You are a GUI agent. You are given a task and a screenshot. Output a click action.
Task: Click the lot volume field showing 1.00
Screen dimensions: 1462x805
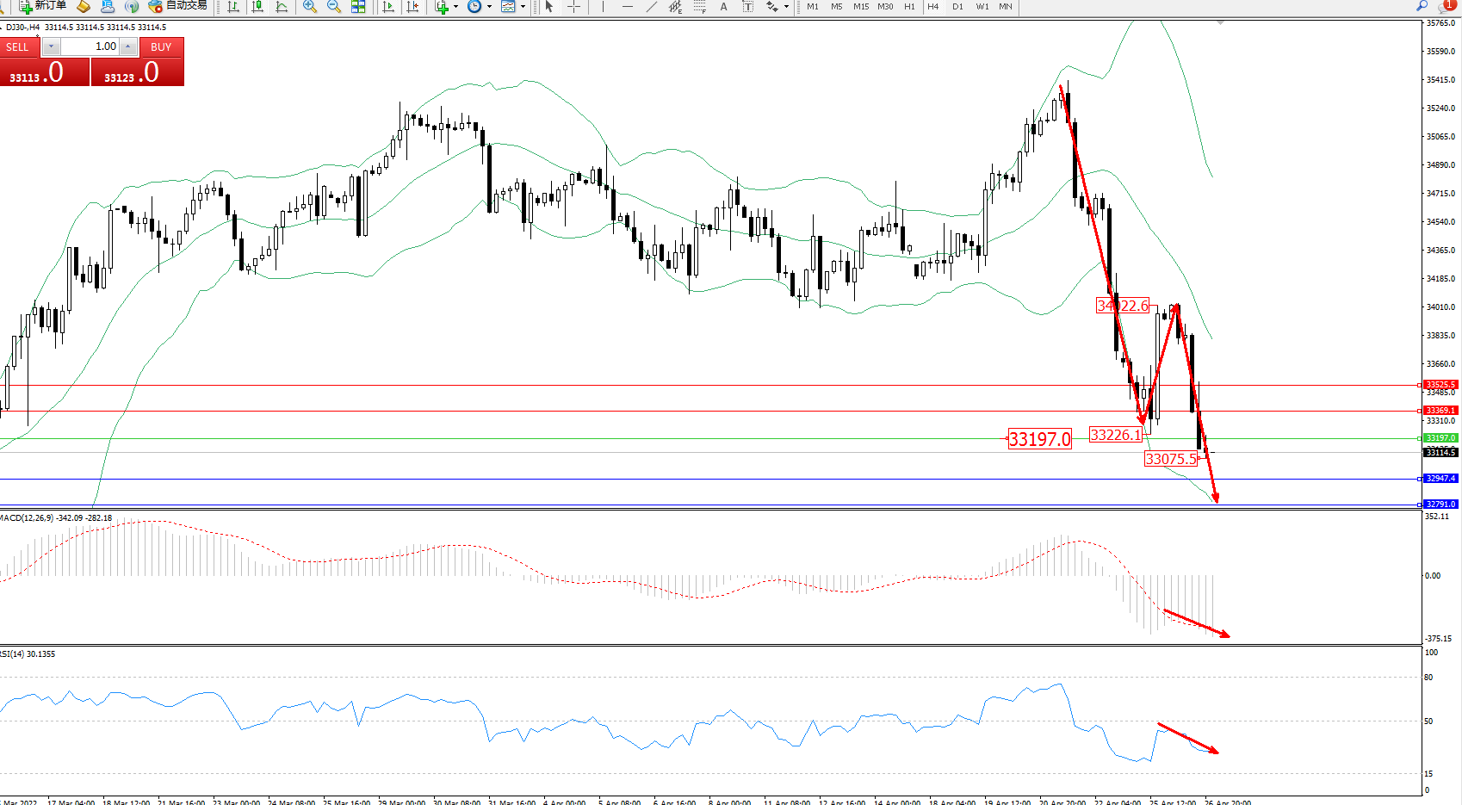90,46
